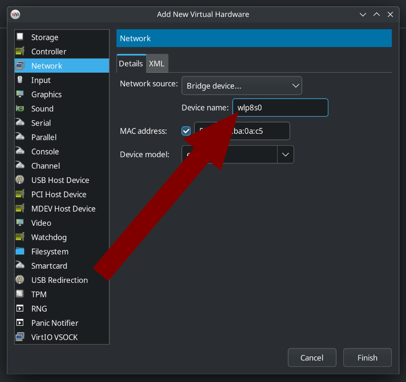Choose PCI Host Device entry

coord(62,194)
